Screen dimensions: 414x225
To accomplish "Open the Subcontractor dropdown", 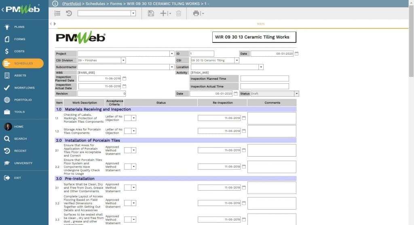I will click(x=171, y=67).
